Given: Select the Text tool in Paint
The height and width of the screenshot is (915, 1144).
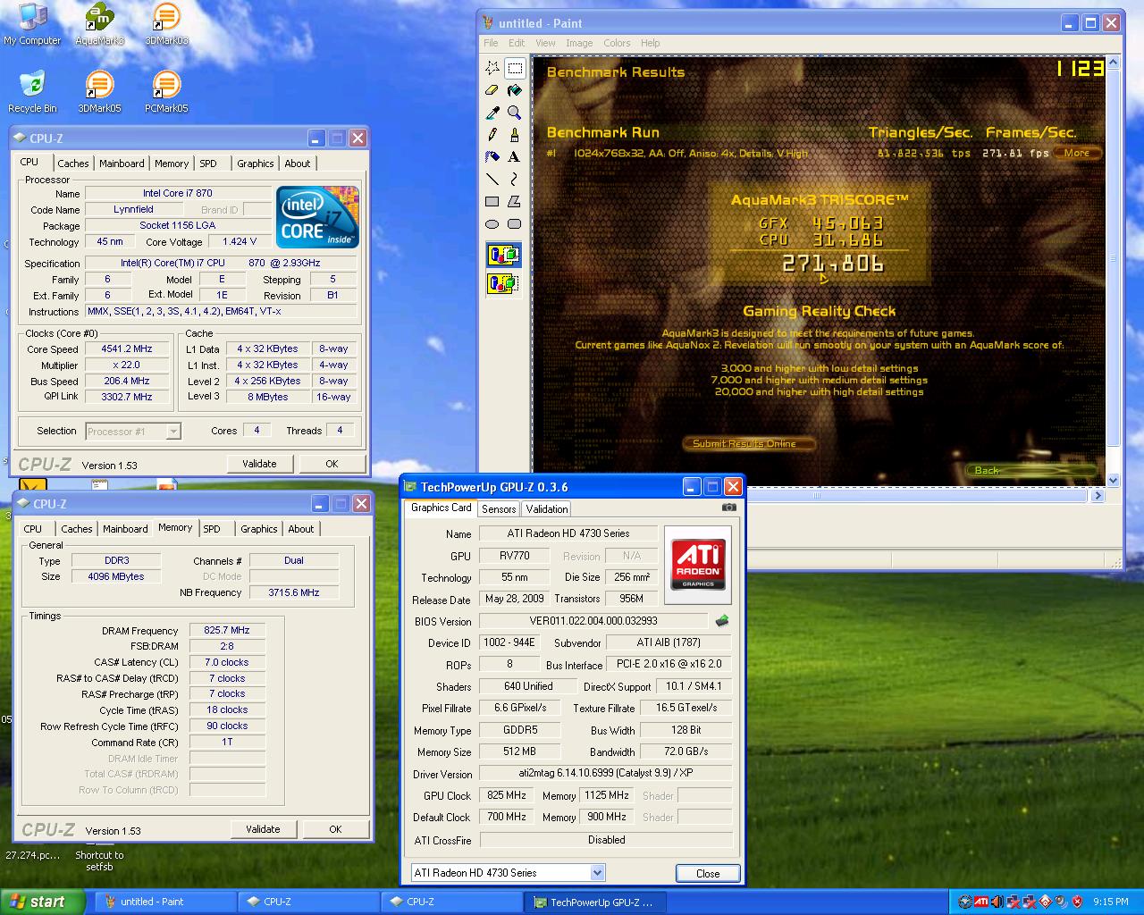Looking at the screenshot, I should [515, 157].
